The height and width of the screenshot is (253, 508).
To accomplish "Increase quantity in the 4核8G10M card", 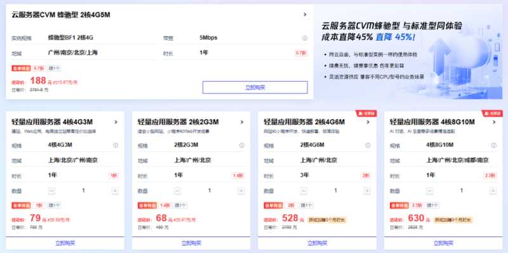I will coord(493,191).
